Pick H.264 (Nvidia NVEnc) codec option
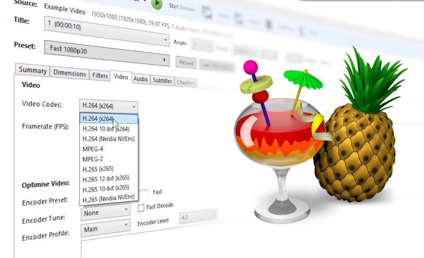The image size is (424, 258). [108, 139]
